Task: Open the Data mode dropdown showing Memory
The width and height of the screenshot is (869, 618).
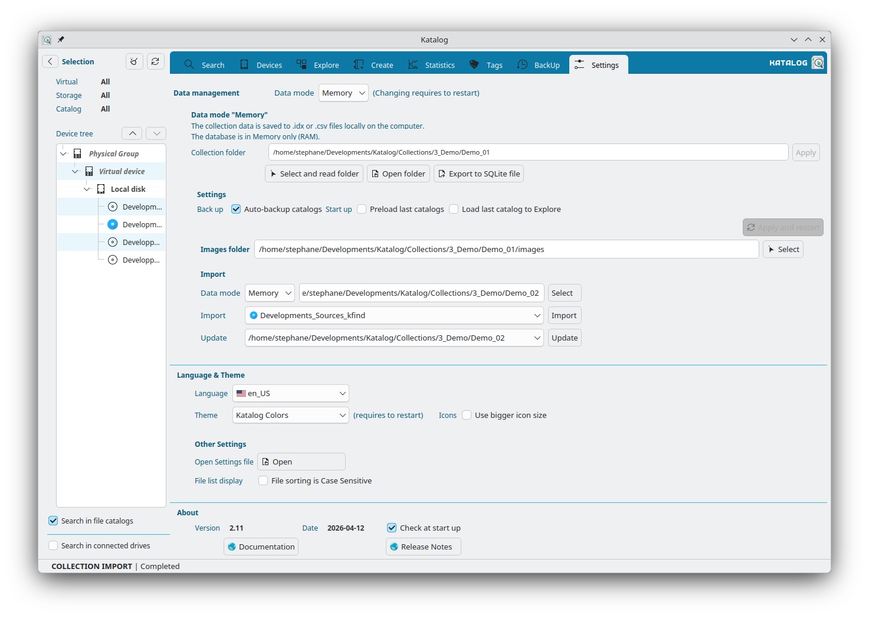Action: tap(343, 93)
